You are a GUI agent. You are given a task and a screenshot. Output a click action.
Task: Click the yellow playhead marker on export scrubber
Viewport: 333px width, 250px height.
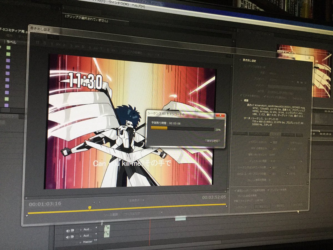(x=90, y=207)
